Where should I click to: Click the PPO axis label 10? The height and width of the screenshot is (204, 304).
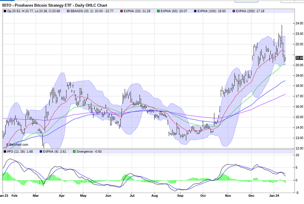point(297,155)
